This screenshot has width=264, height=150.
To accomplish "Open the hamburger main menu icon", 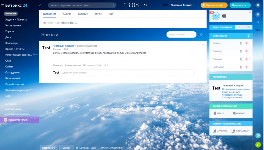I will click(3, 5).
